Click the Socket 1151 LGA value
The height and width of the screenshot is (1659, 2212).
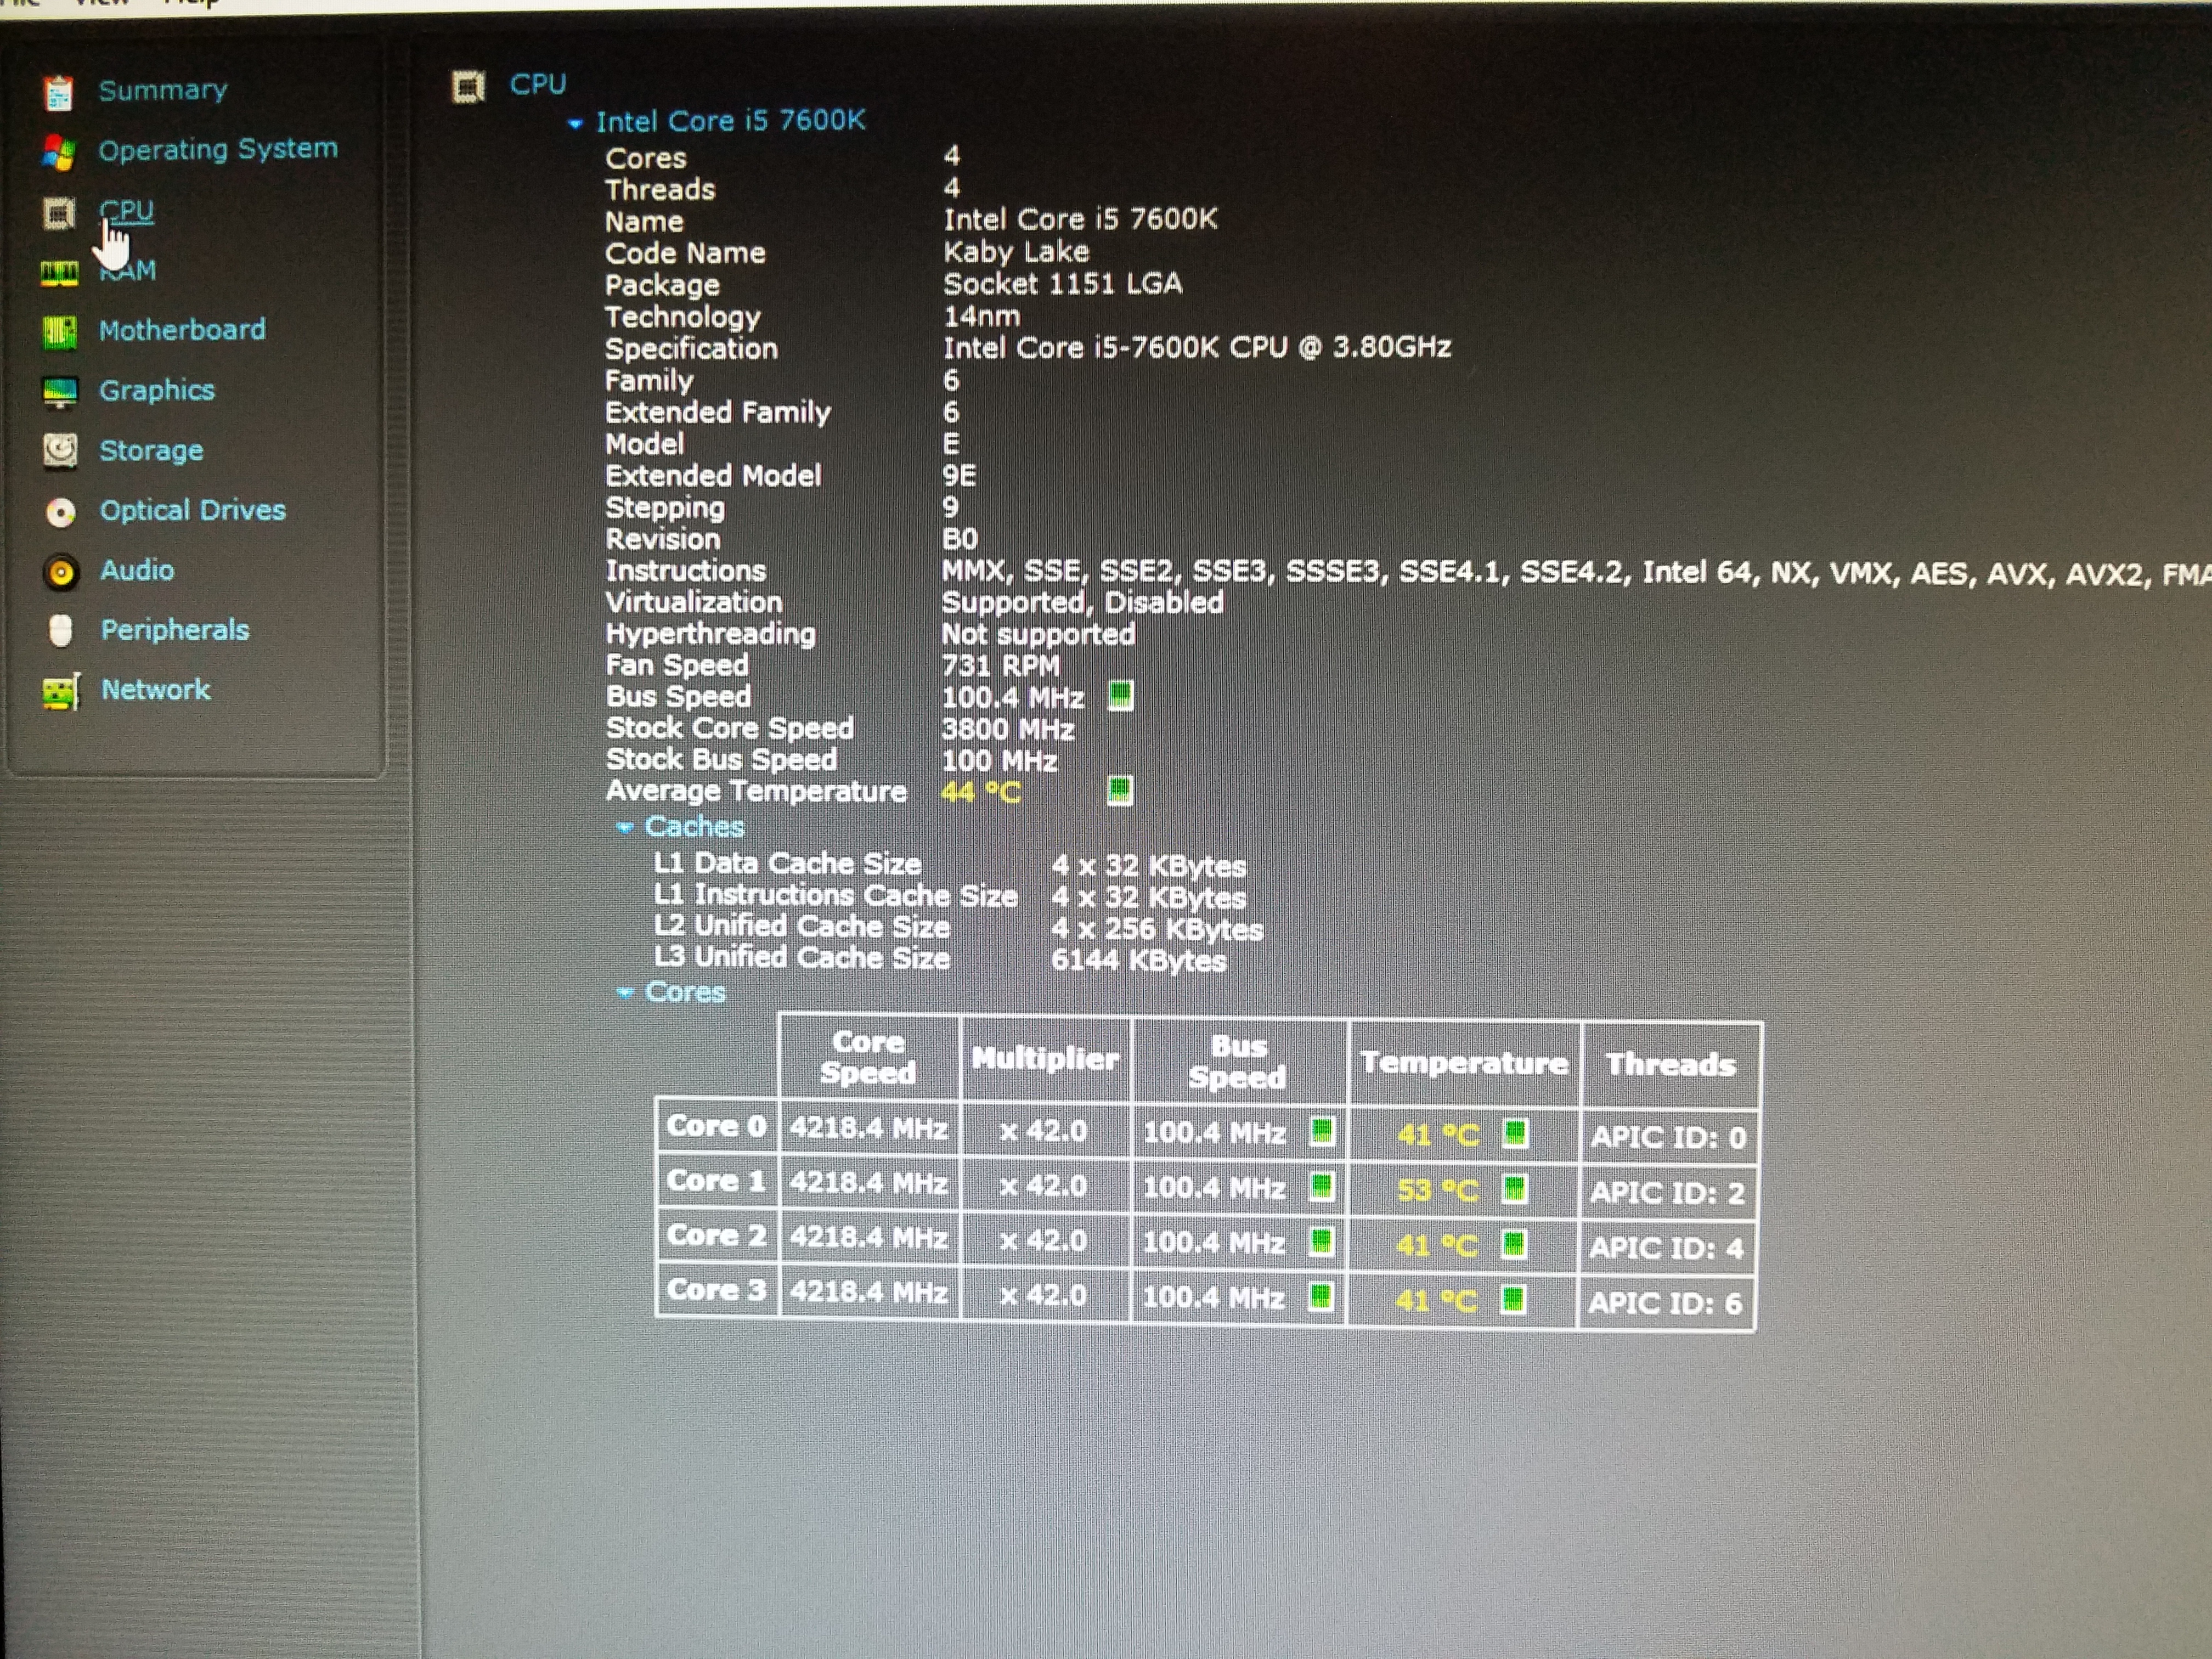(x=1063, y=284)
